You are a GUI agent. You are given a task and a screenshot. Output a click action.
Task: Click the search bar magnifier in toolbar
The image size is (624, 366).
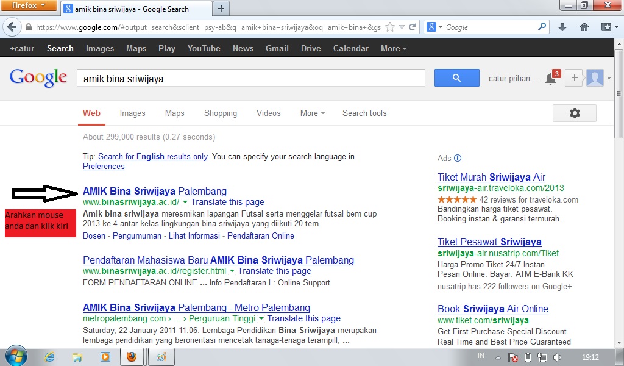pyautogui.click(x=542, y=27)
